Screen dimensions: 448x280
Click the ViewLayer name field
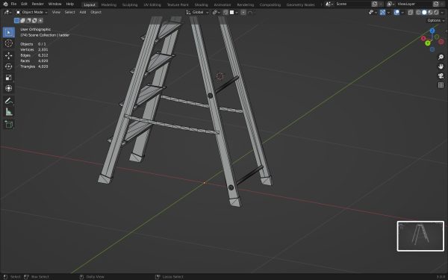pyautogui.click(x=414, y=4)
